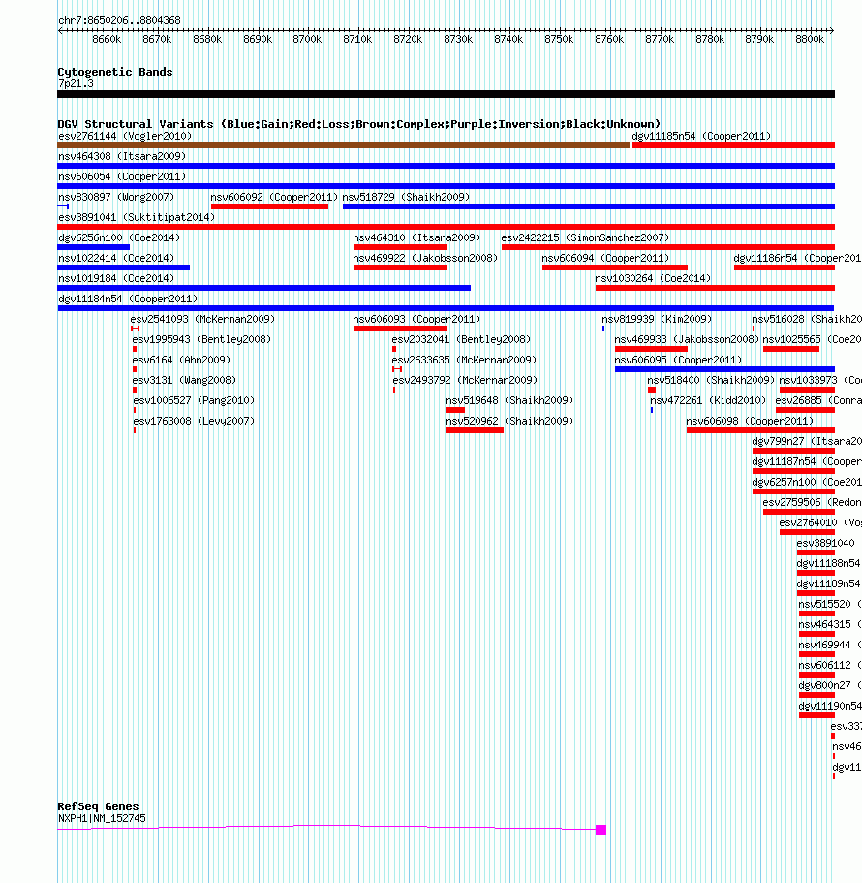Click the 8660k ruler label
Image resolution: width=862 pixels, height=883 pixels.
point(107,39)
